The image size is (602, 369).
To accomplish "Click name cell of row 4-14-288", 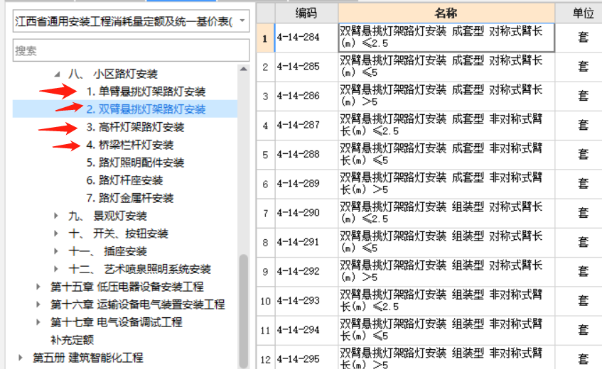I will [x=446, y=155].
